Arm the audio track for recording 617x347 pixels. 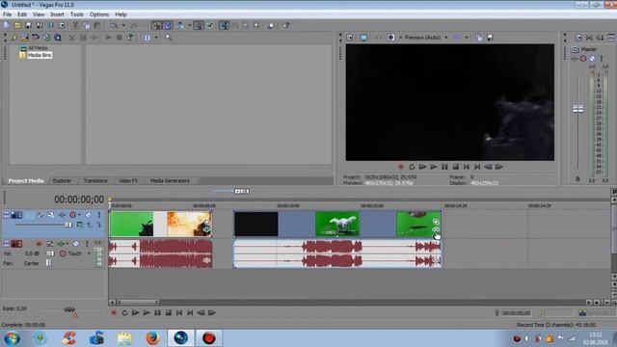point(39,244)
